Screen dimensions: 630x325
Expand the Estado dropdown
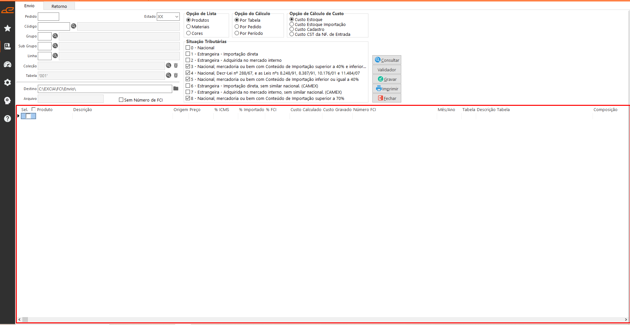coord(176,16)
